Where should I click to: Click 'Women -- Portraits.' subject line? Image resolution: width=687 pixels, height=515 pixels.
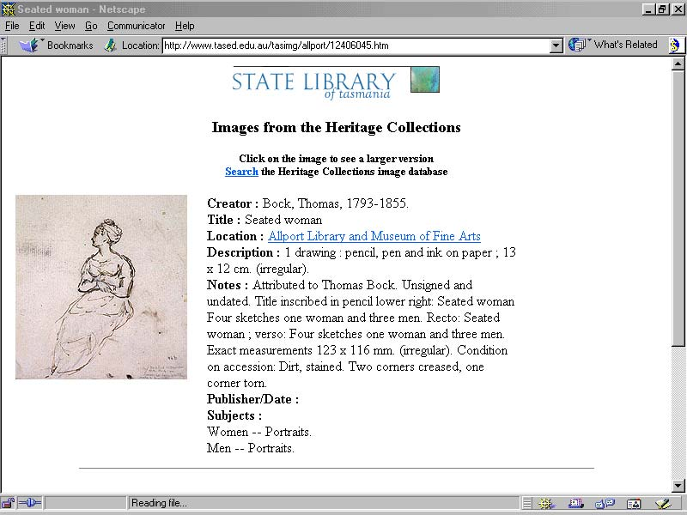tap(259, 432)
